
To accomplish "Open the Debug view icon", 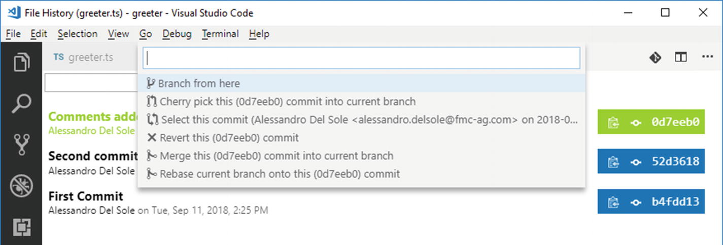I will click(x=21, y=186).
